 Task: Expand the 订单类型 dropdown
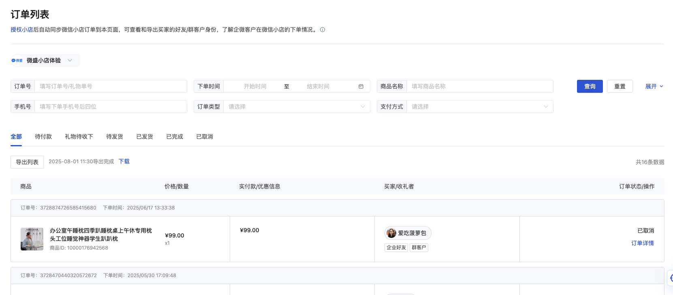click(297, 107)
